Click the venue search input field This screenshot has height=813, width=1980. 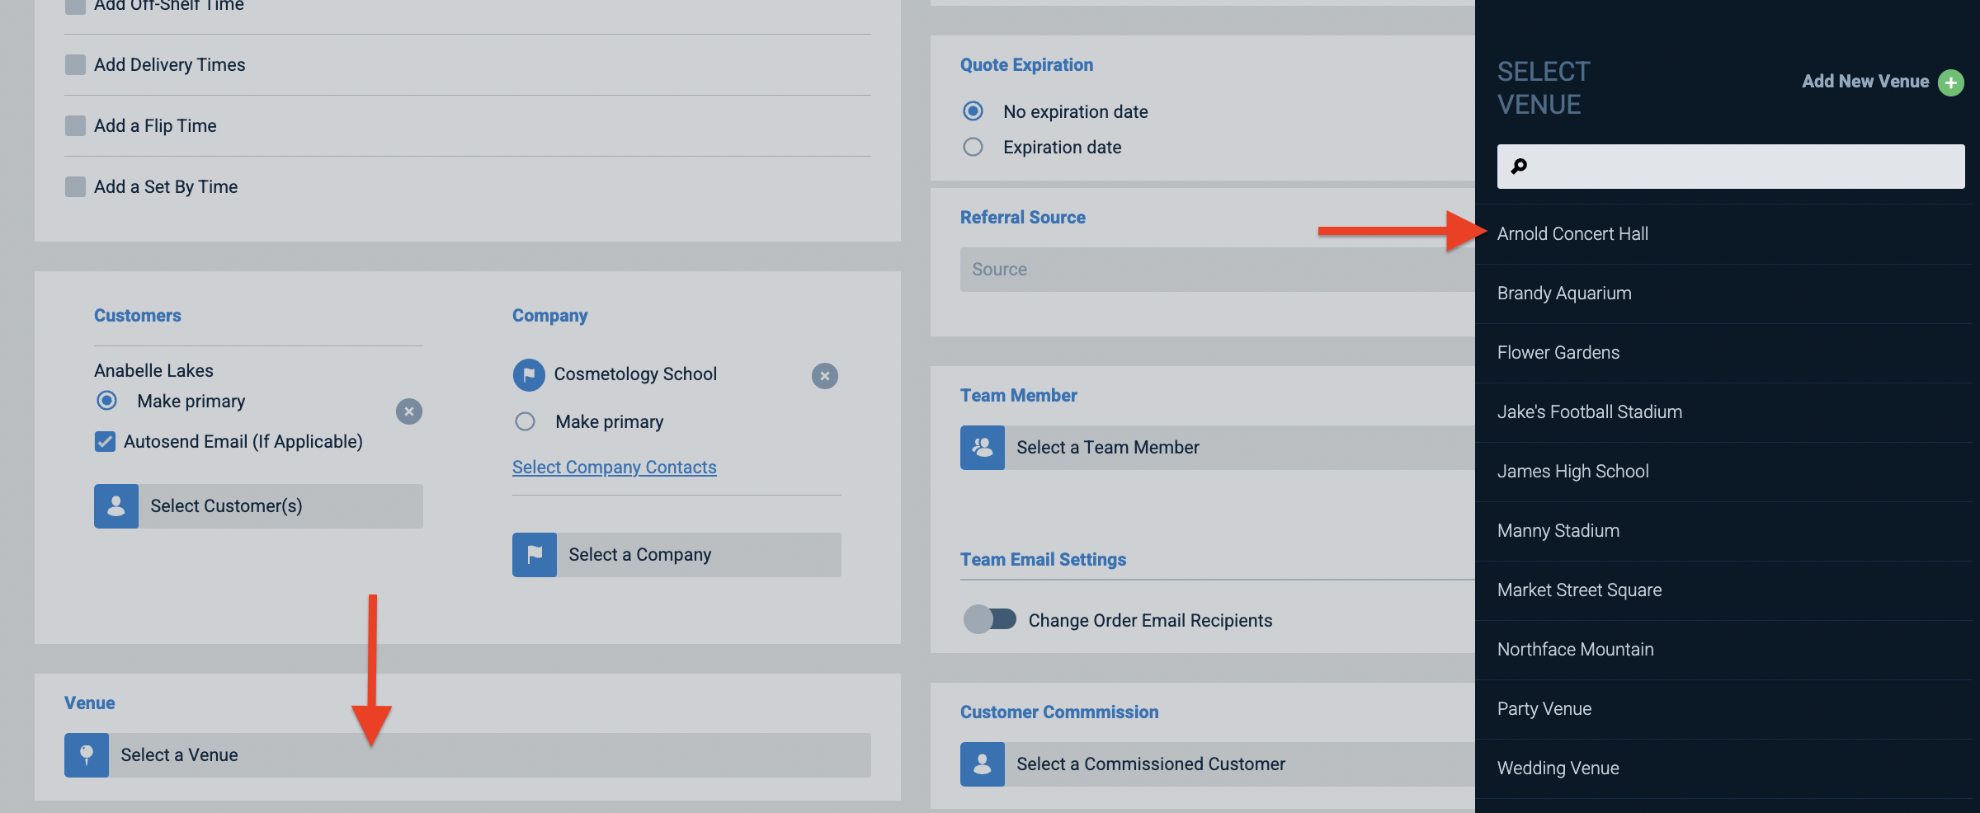point(1731,167)
